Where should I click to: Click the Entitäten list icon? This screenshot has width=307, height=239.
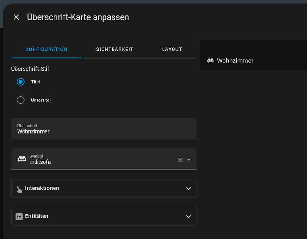pos(19,216)
